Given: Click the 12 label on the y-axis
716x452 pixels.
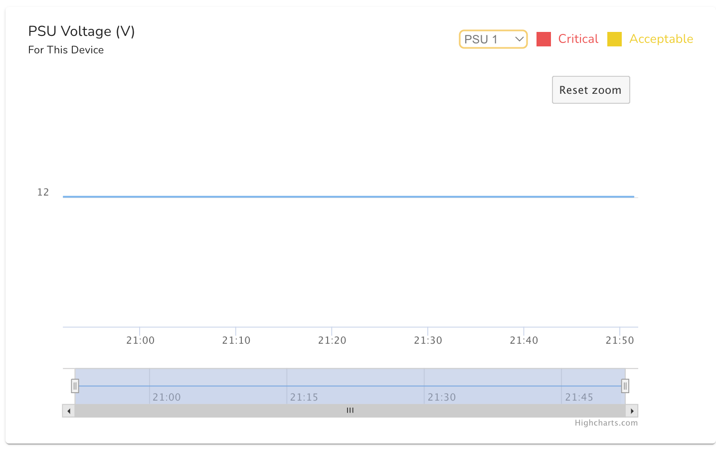Looking at the screenshot, I should click(43, 192).
